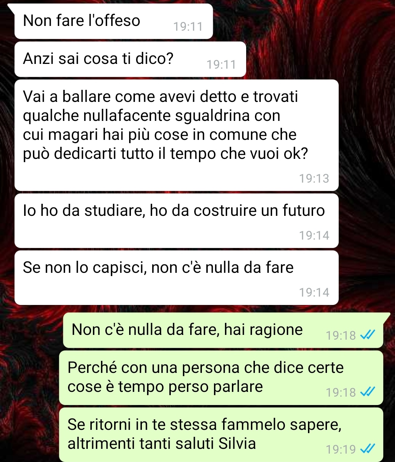Click the 19:11 timestamp beside 'Anzi sai cosa ti dico?'
Viewport: 395px width, 462px height.
click(221, 64)
